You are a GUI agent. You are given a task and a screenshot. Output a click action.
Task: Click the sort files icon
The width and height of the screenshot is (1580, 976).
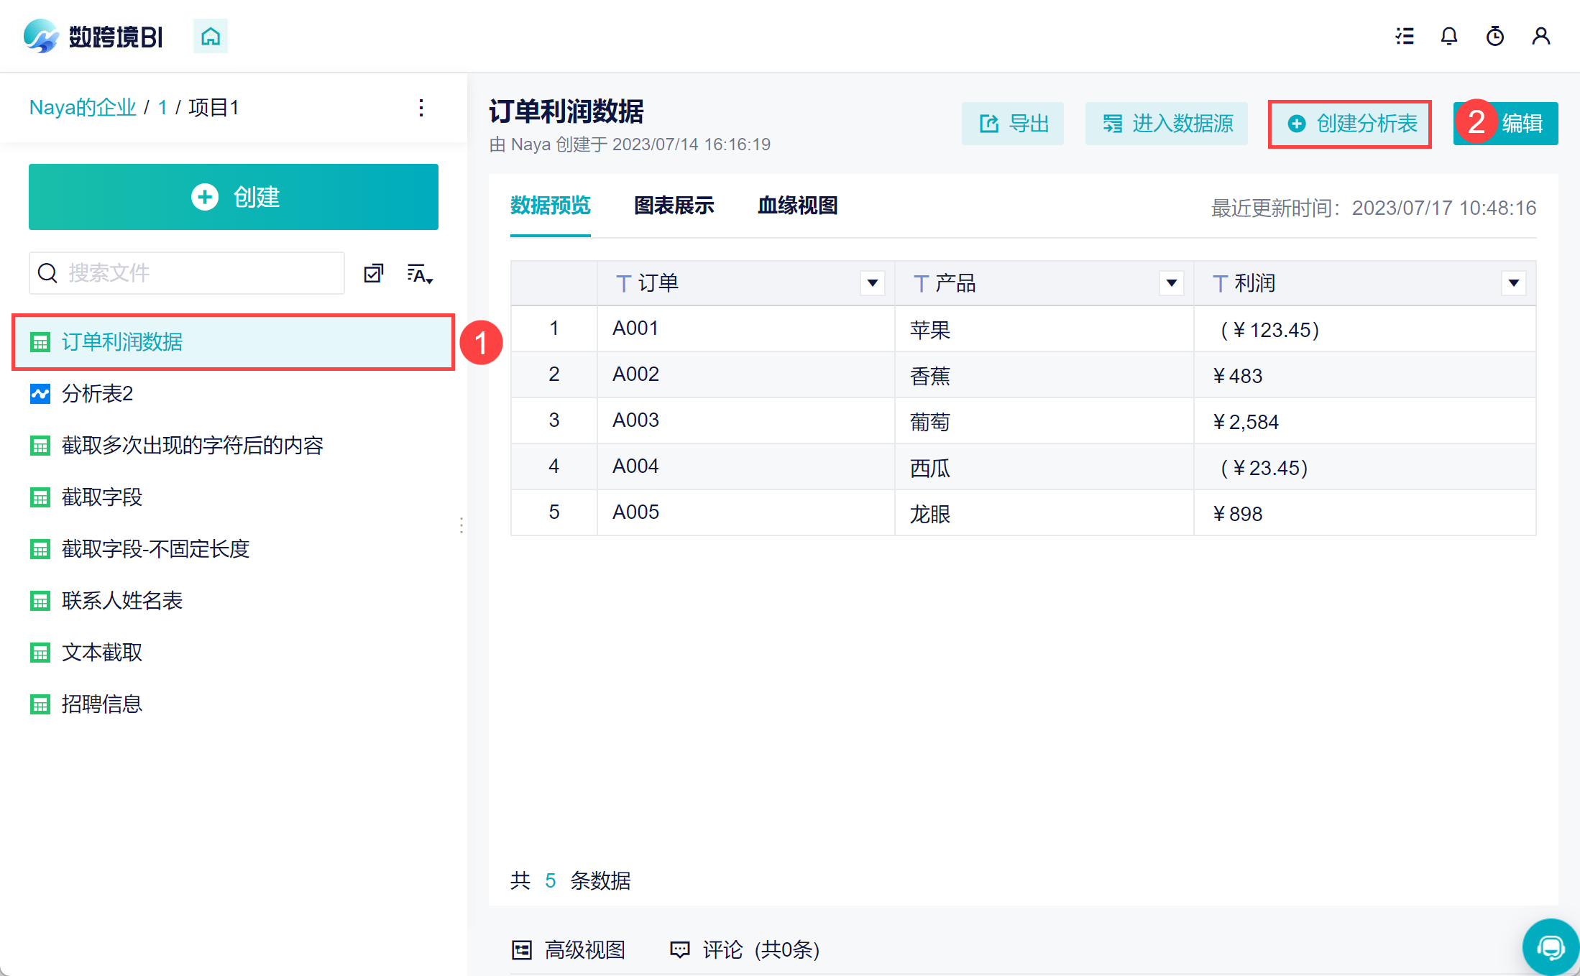click(x=420, y=274)
